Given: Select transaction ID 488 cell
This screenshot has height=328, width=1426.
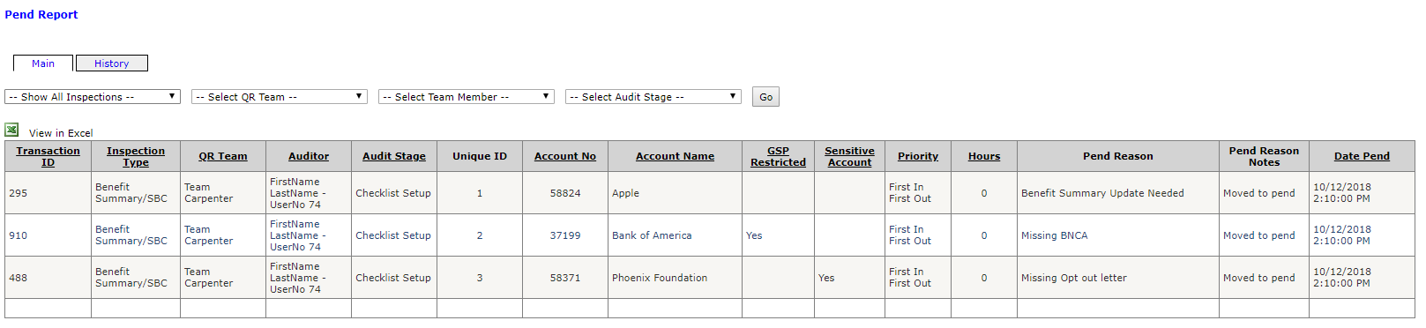Looking at the screenshot, I should pos(48,278).
